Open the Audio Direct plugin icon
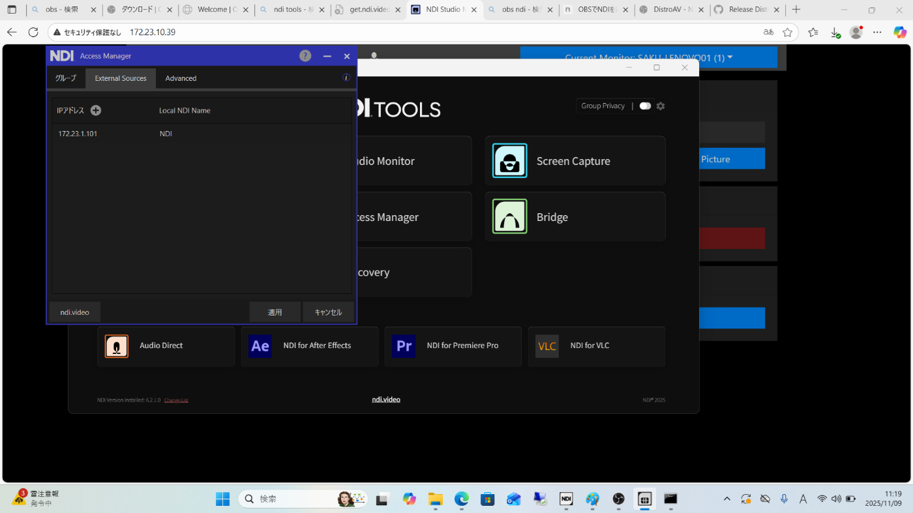 [x=117, y=345]
